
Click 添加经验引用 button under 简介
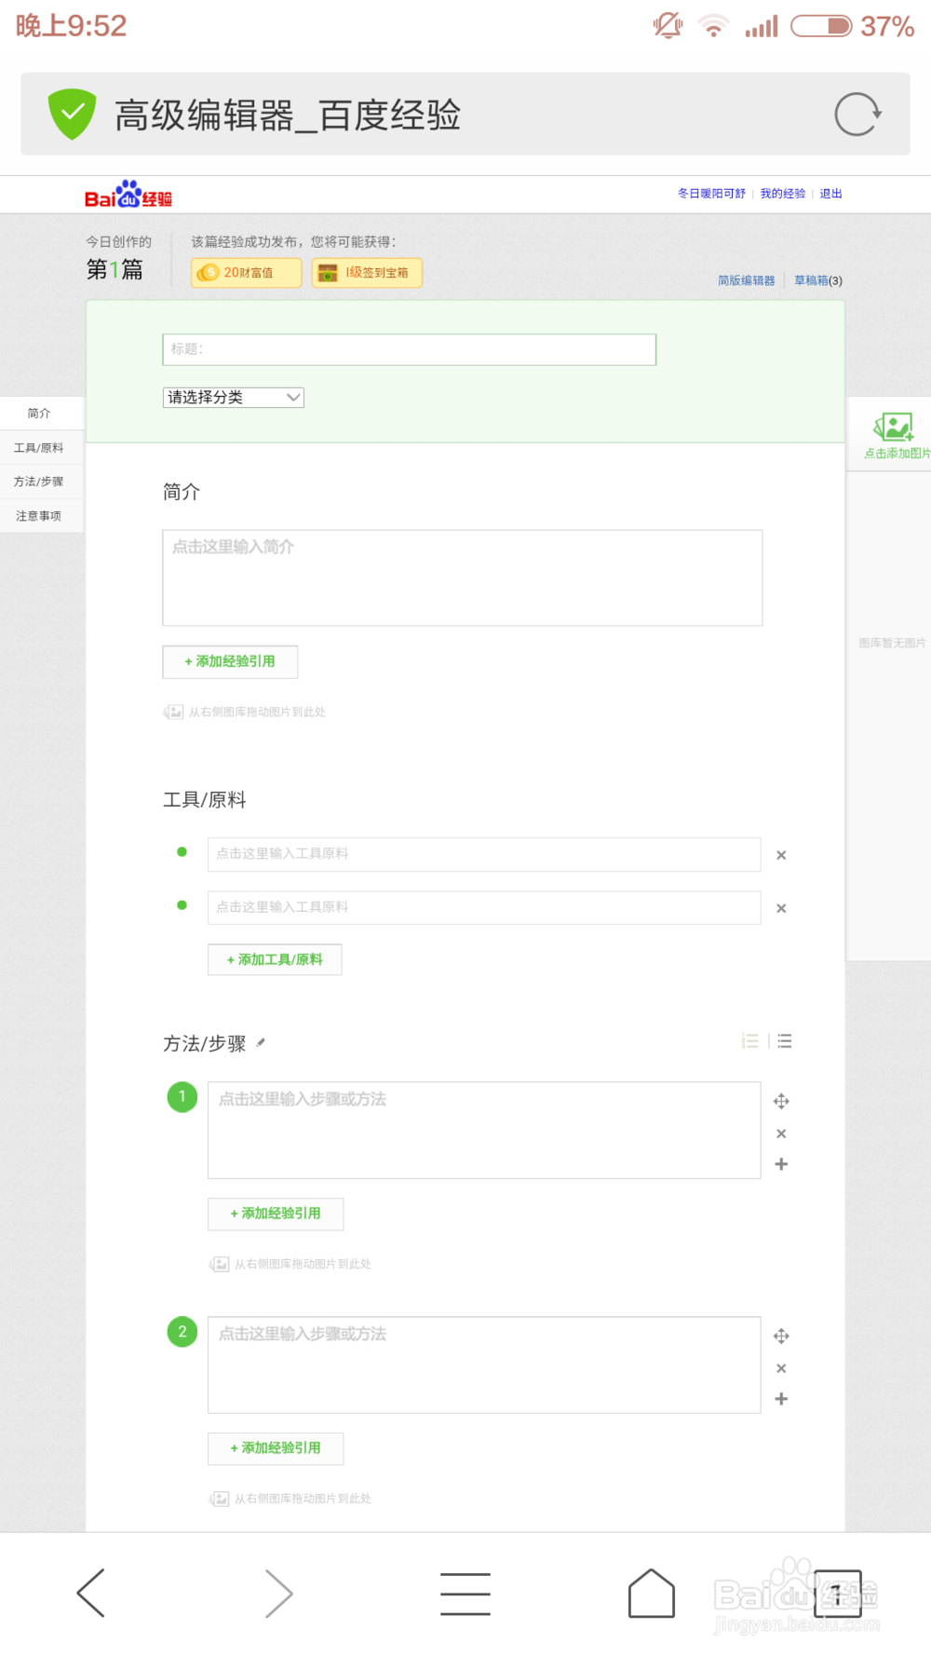click(x=230, y=662)
